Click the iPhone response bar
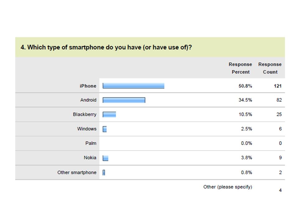Screen dimensions: 299x224 134,86
